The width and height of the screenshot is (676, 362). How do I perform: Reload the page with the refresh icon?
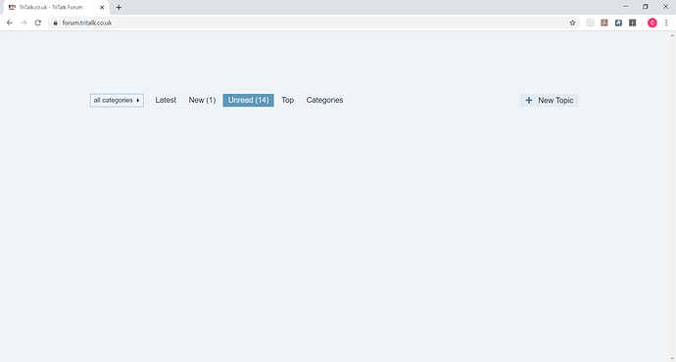pos(38,23)
